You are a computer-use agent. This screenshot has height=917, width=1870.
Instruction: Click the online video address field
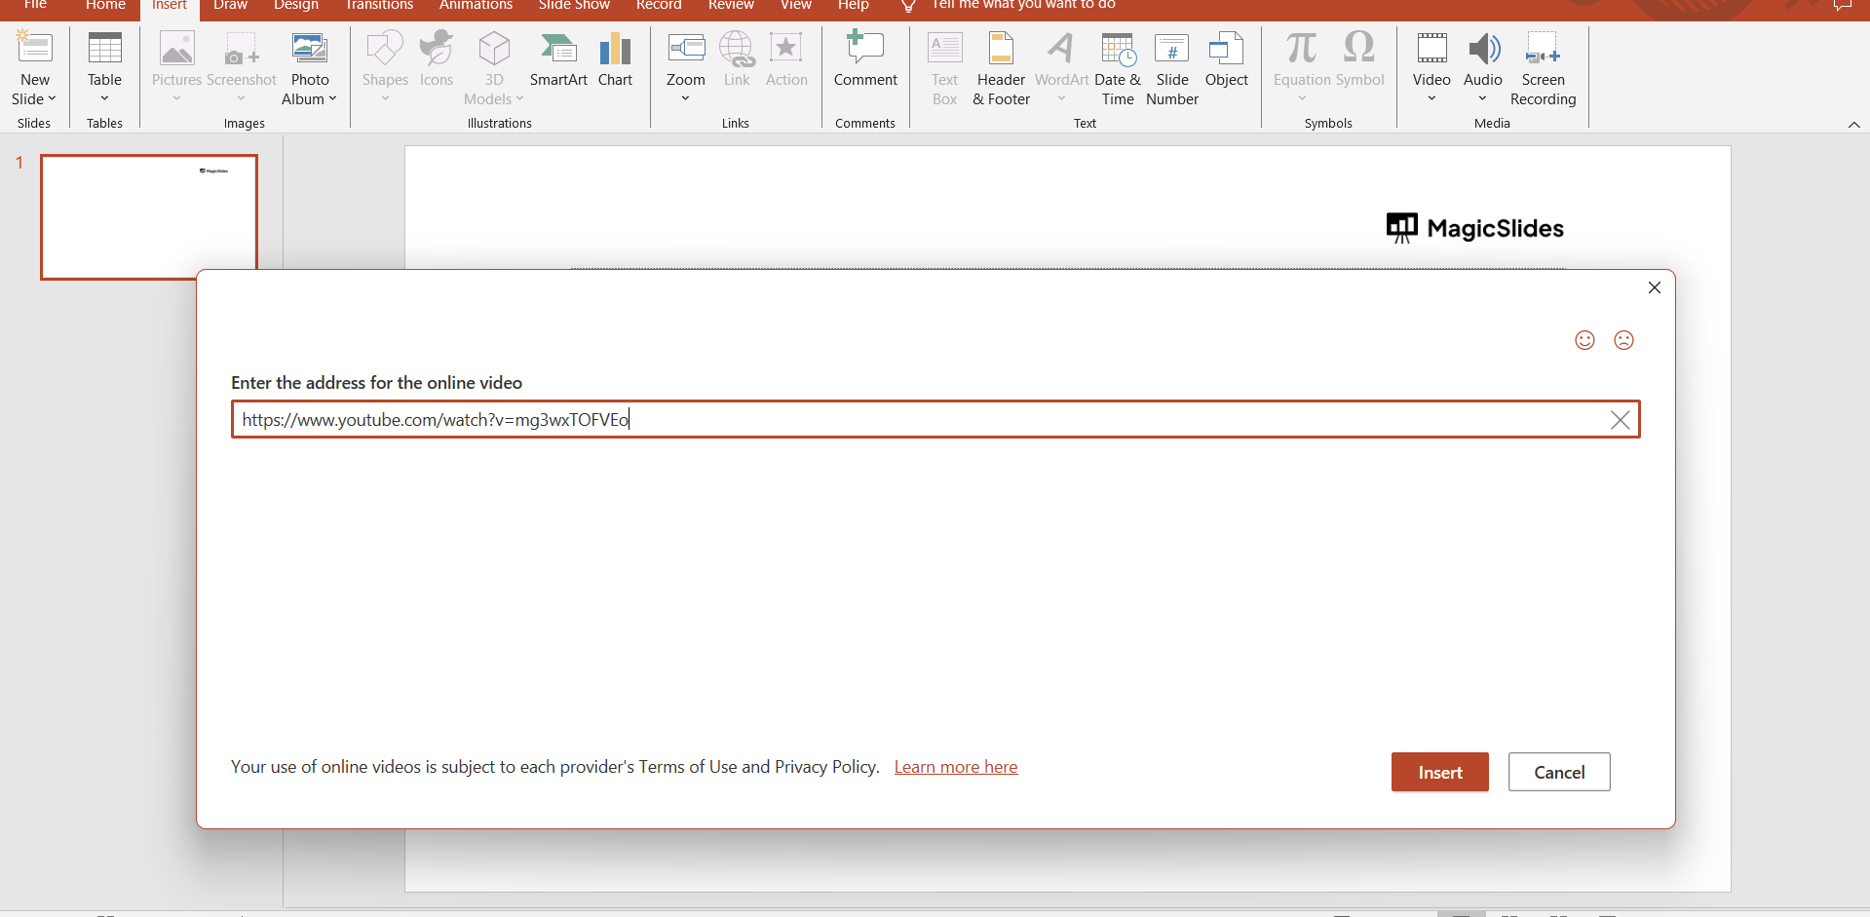tap(935, 419)
